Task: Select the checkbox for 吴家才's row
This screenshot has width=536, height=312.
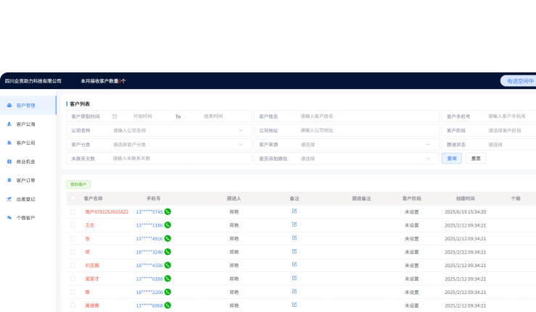Action: click(x=73, y=279)
